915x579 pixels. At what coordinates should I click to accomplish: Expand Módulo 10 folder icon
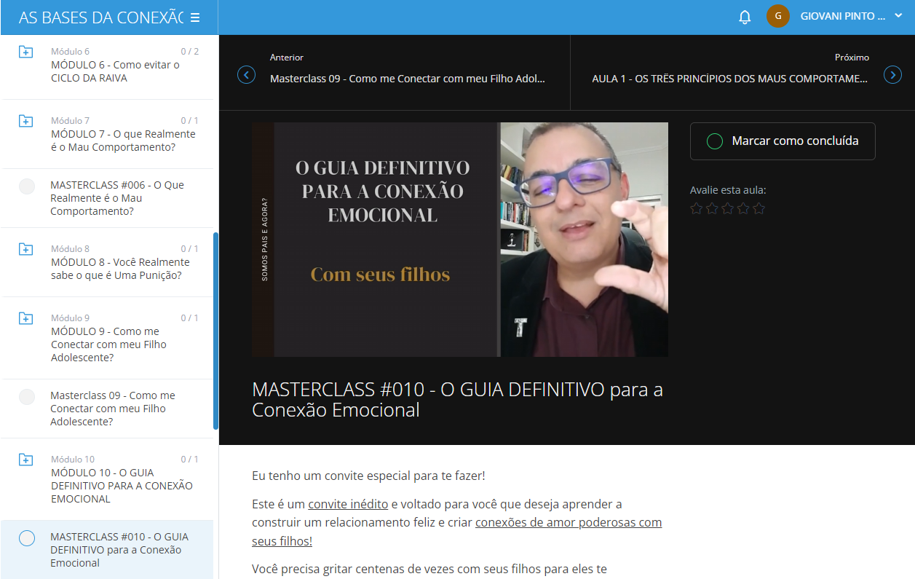coord(25,460)
